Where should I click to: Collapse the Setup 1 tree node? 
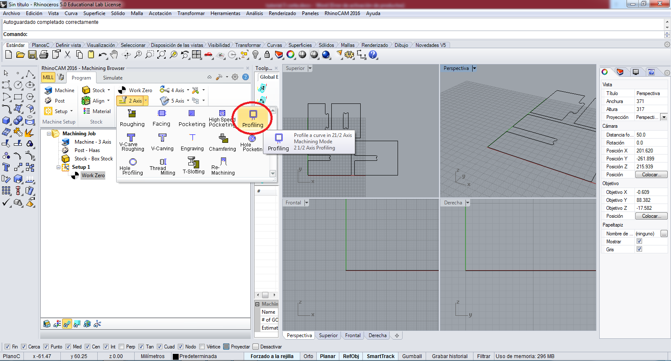(59, 168)
